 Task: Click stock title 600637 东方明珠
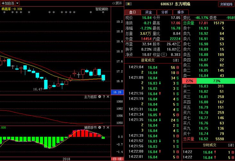coord(176,4)
